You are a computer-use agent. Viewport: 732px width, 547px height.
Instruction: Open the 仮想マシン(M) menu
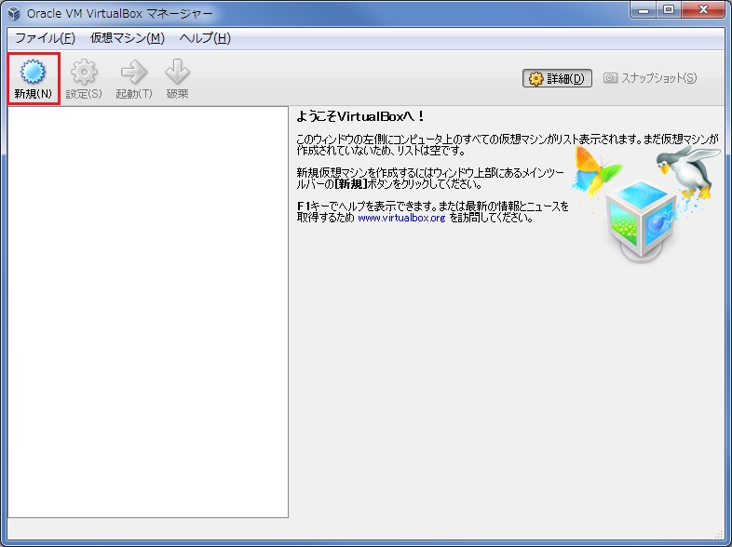click(127, 38)
